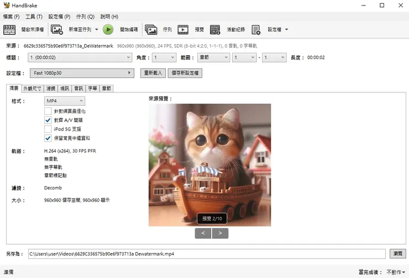This screenshot has width=409, height=278.
Task: Toggle the Align A/V Start checkbox
Action: click(48, 120)
